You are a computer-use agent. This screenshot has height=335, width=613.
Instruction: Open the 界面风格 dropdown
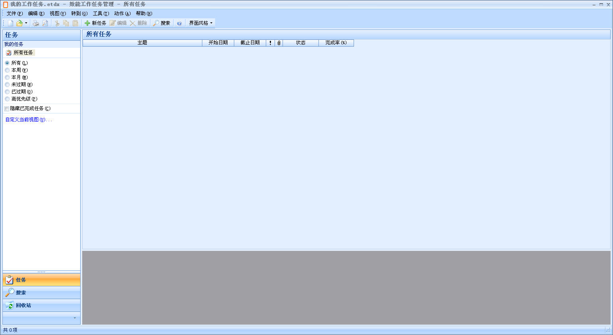point(201,23)
